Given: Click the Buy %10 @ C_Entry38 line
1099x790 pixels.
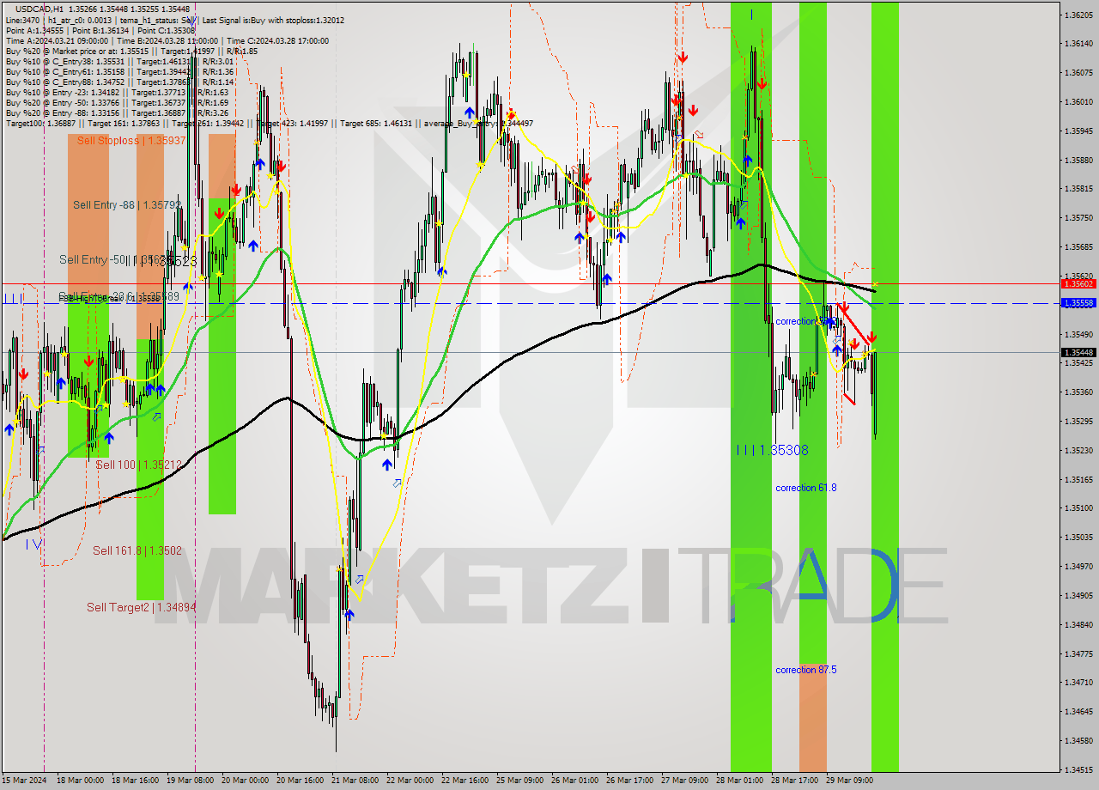Looking at the screenshot, I should click(x=119, y=61).
